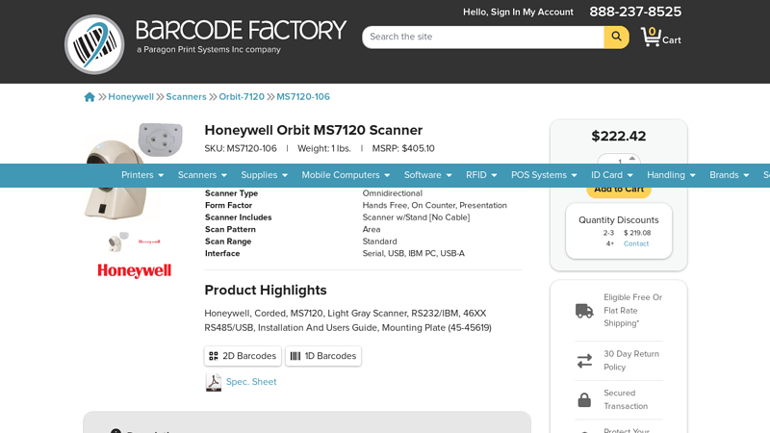The height and width of the screenshot is (433, 770).
Task: Click the yellow search magnifier button
Action: tap(616, 37)
